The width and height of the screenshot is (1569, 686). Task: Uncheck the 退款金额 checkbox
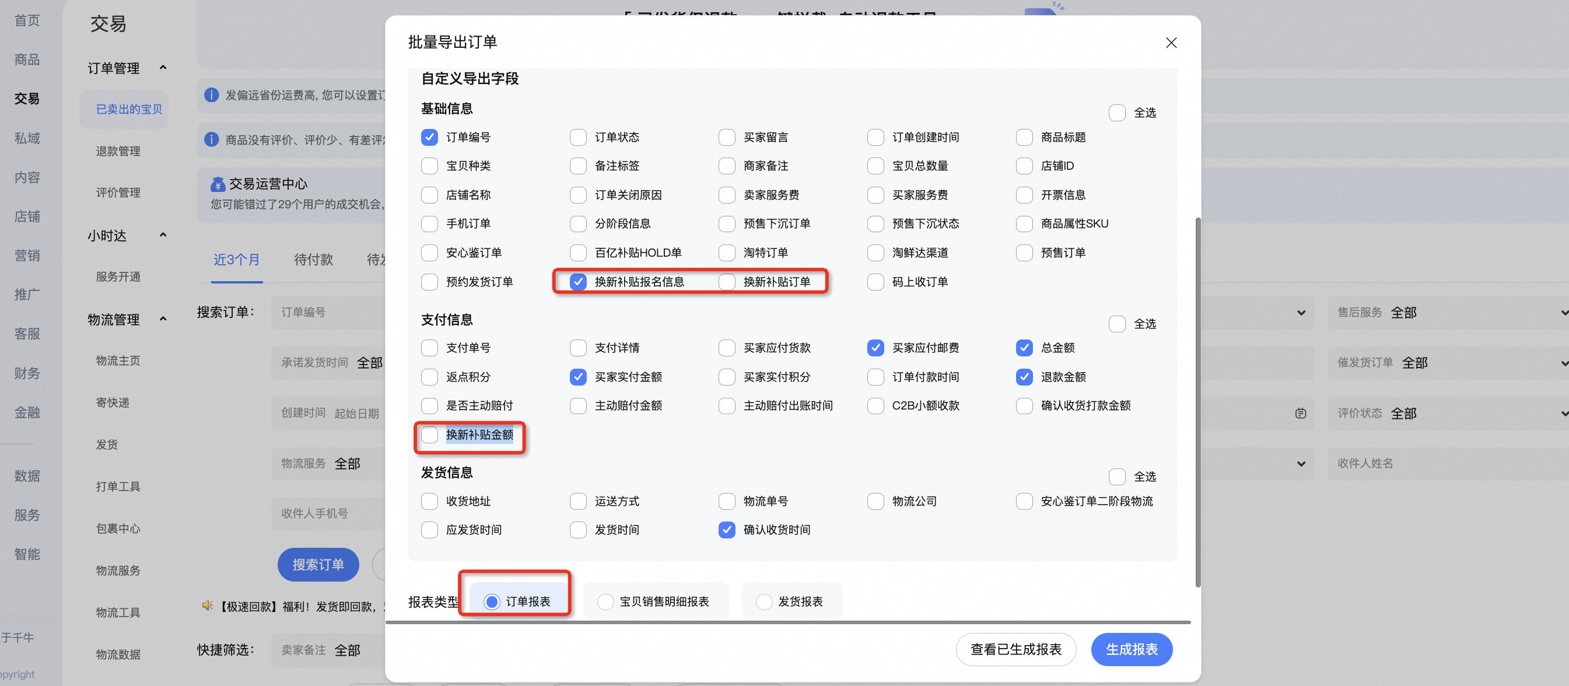[1024, 376]
